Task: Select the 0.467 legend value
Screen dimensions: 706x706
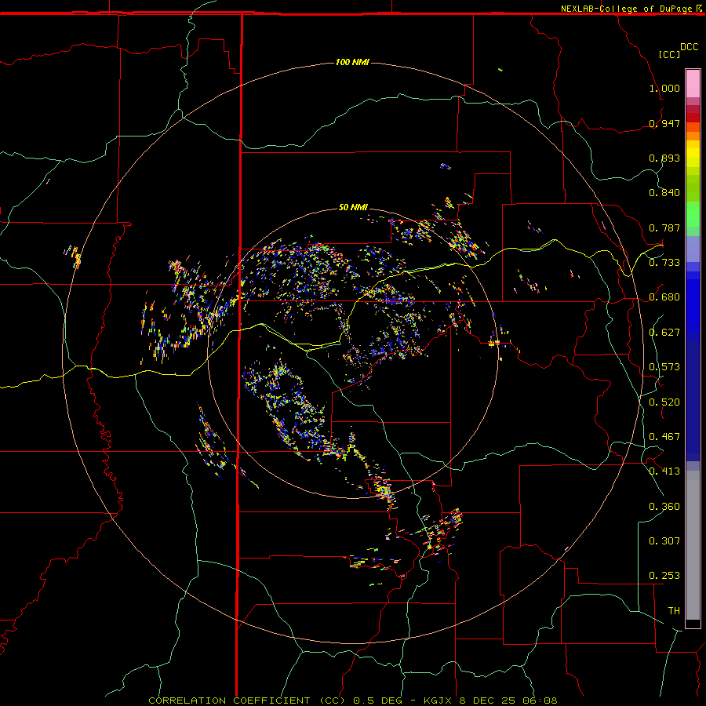Action: tap(664, 437)
